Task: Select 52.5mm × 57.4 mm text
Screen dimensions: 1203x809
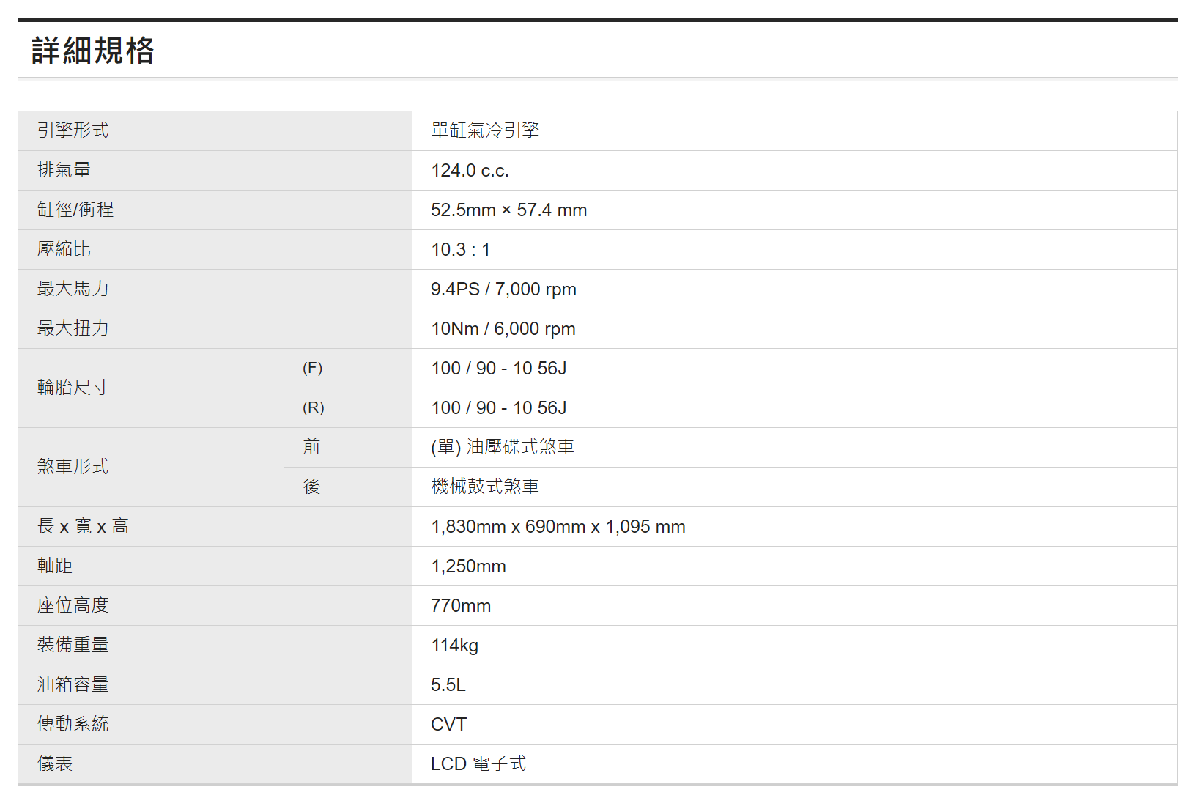Action: point(508,210)
